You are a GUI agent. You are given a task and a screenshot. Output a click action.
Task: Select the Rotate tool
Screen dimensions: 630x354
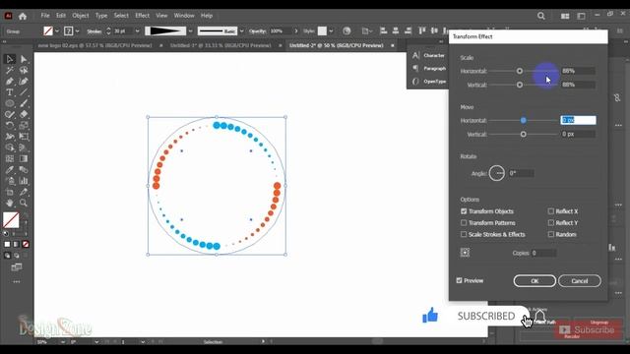pos(10,126)
